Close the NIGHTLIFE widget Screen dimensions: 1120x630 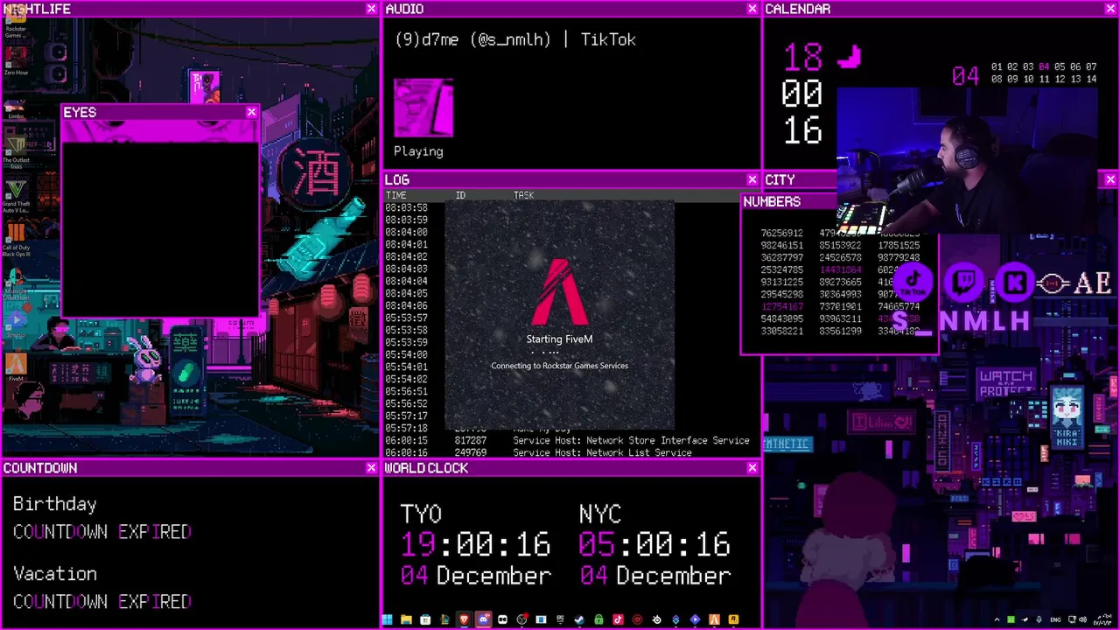pyautogui.click(x=371, y=9)
